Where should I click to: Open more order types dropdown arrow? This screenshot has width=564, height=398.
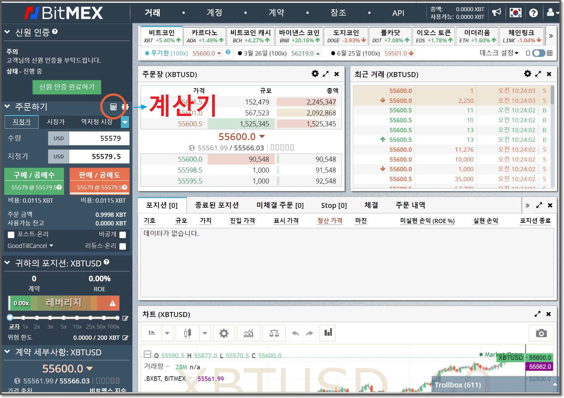click(x=125, y=122)
